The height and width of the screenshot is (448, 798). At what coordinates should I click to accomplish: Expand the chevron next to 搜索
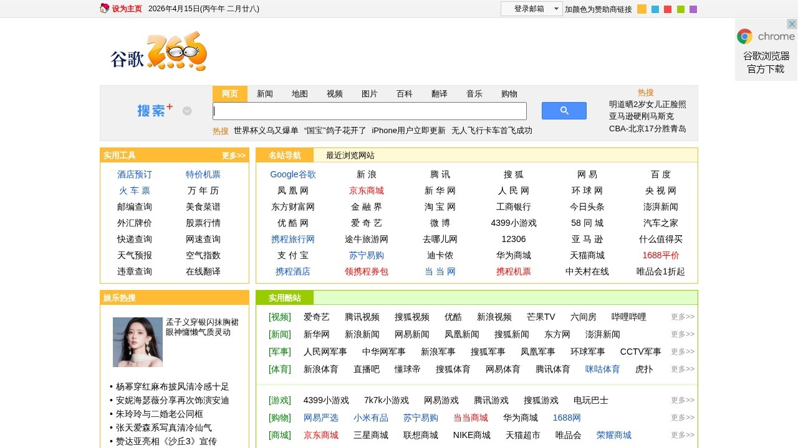point(186,111)
